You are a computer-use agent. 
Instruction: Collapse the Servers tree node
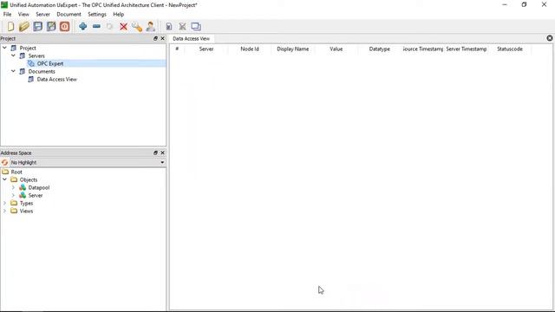13,55
